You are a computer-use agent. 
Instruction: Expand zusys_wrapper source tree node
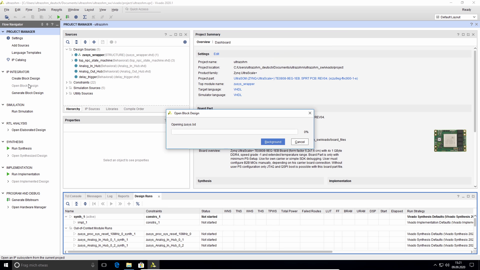coord(72,55)
